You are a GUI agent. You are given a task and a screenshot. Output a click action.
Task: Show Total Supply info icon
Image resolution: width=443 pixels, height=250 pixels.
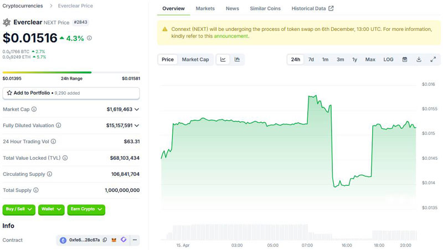click(x=36, y=190)
